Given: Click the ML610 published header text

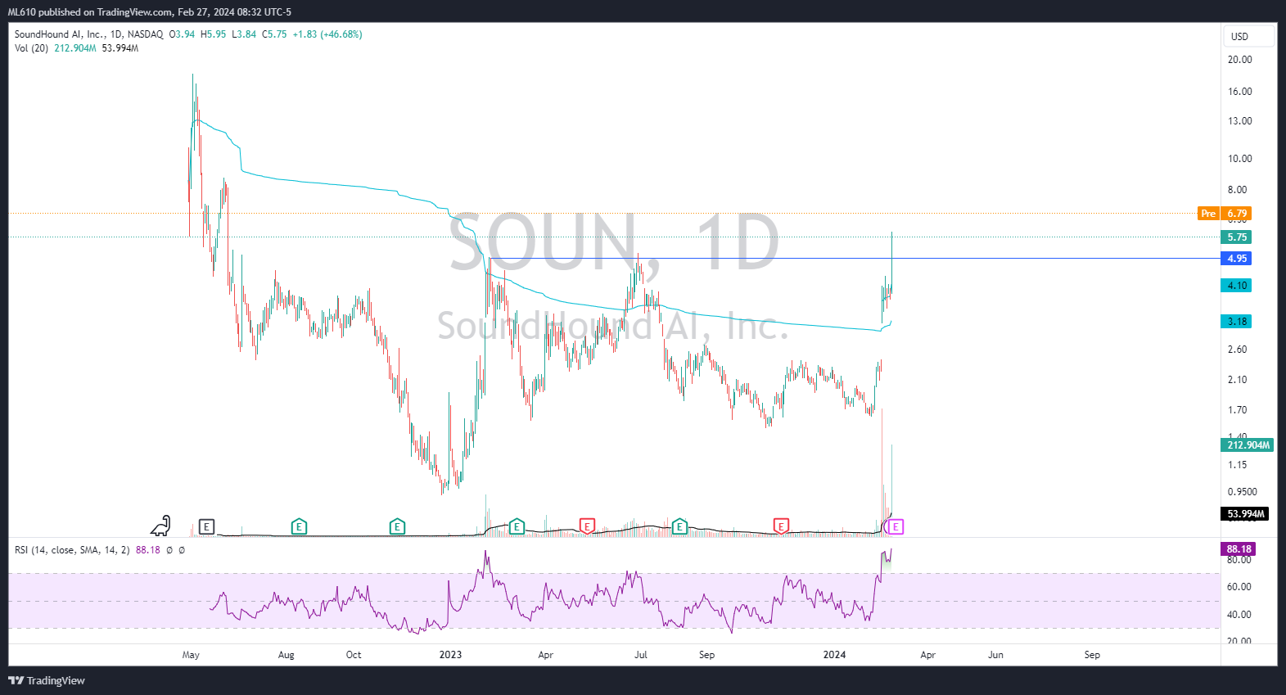Looking at the screenshot, I should pyautogui.click(x=150, y=12).
